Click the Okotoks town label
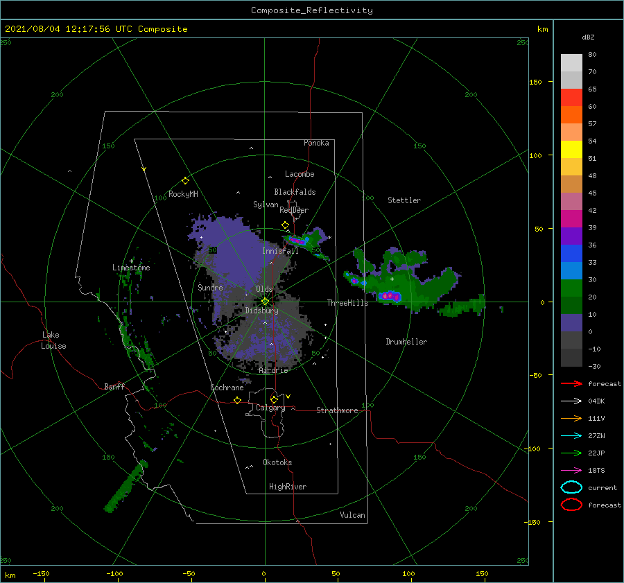The image size is (624, 583). point(277,462)
